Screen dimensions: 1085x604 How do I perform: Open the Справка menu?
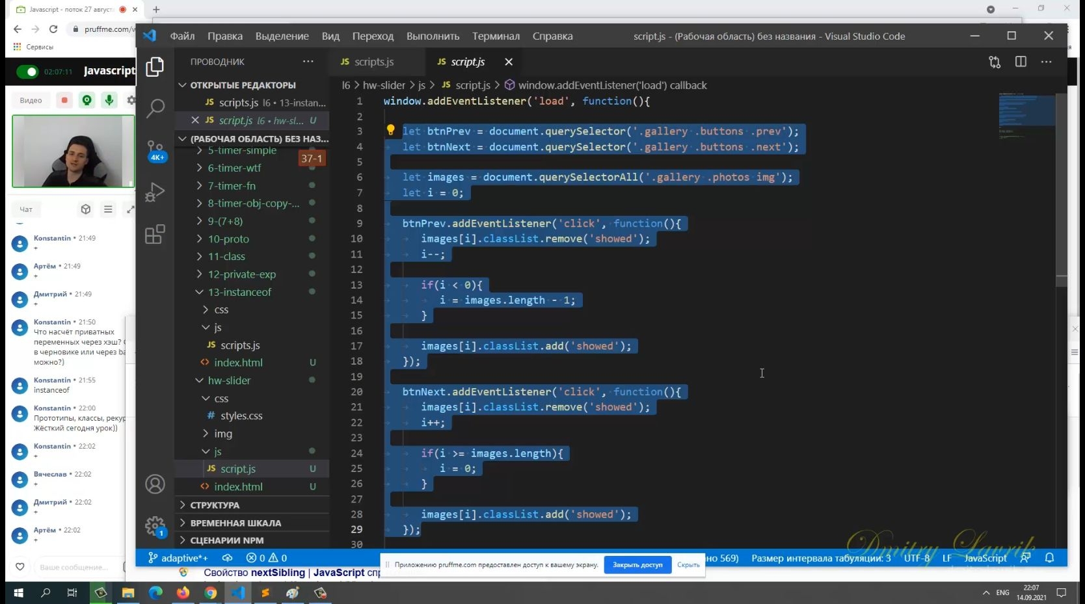tap(553, 36)
